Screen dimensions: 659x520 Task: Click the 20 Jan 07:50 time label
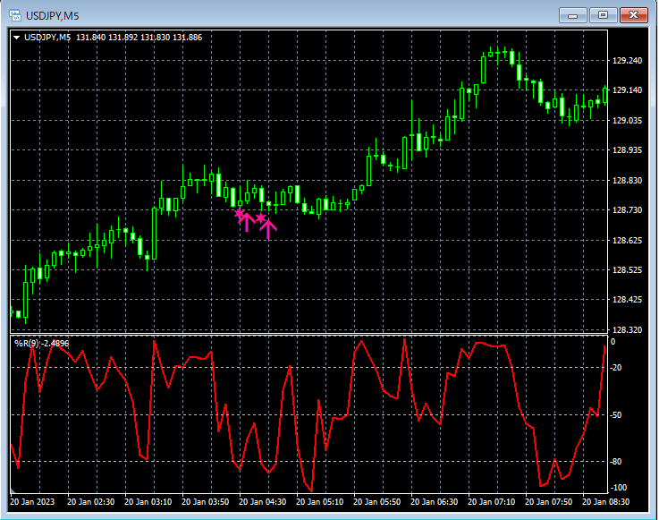pyautogui.click(x=548, y=502)
